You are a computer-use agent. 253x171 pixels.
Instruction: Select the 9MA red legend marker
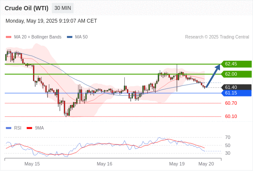29,128
